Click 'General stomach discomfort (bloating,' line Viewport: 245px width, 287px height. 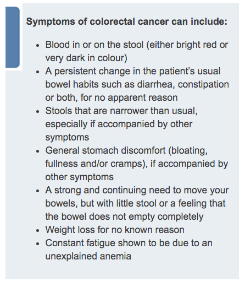point(126,150)
